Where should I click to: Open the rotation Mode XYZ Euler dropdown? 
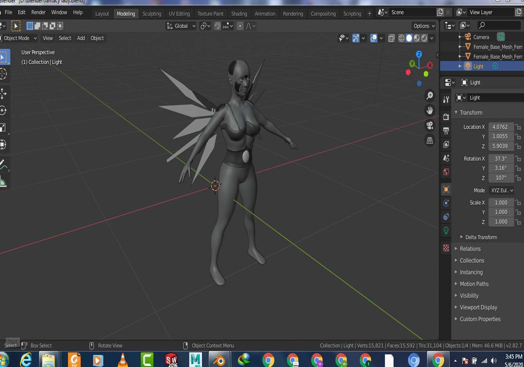click(502, 190)
